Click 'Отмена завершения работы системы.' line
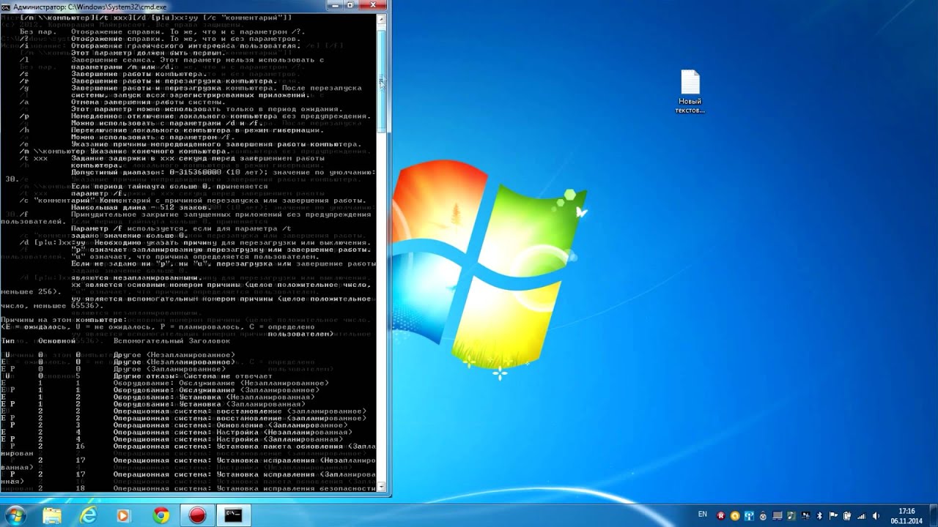 click(x=148, y=102)
